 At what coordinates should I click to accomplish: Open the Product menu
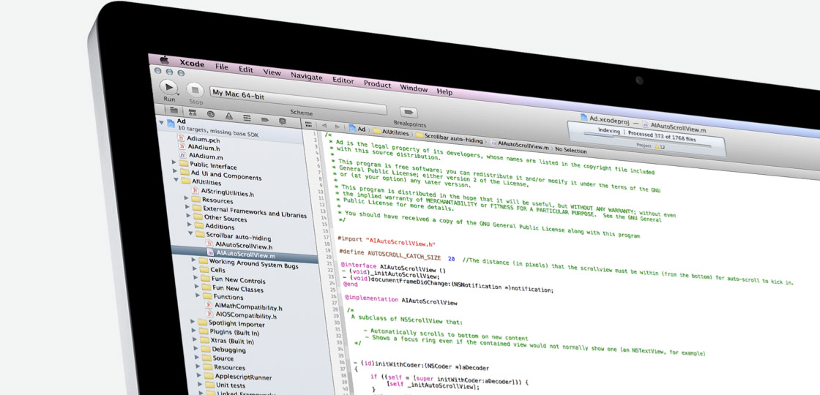click(377, 83)
